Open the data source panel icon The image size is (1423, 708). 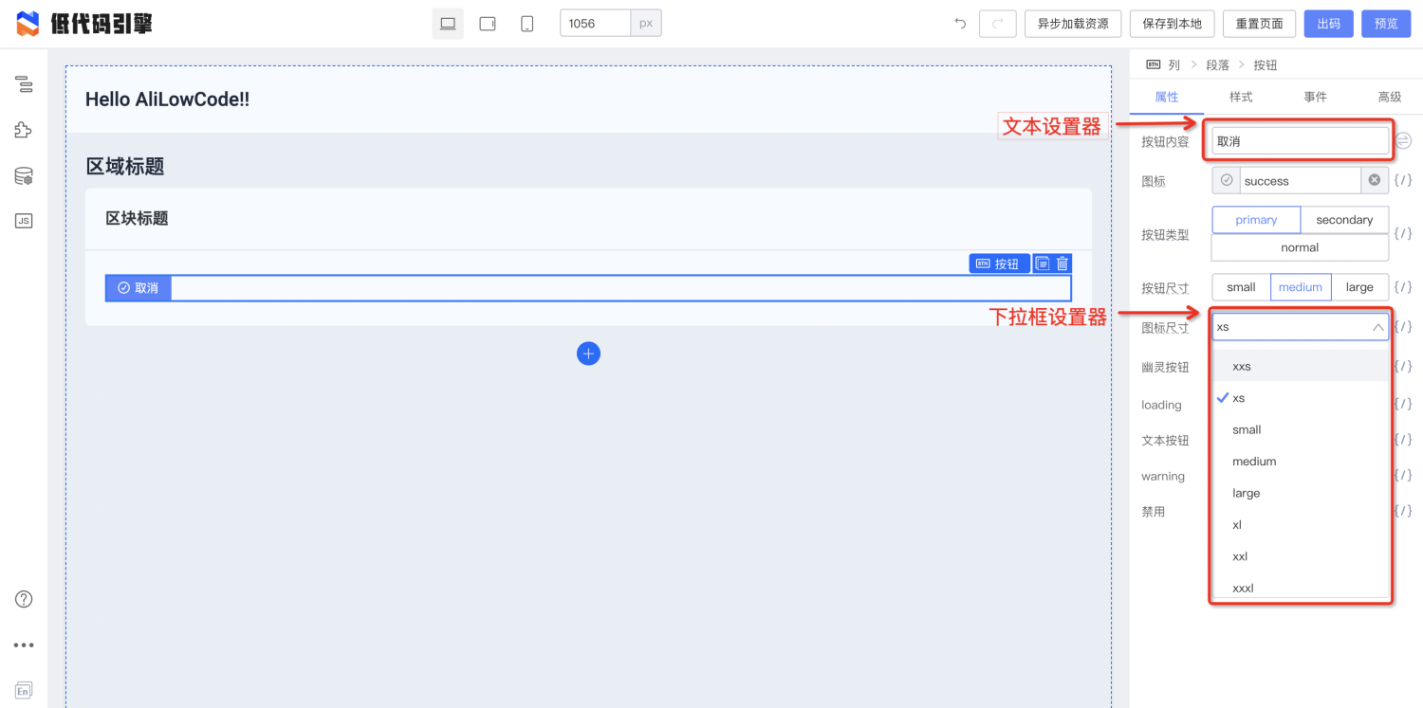tap(24, 175)
